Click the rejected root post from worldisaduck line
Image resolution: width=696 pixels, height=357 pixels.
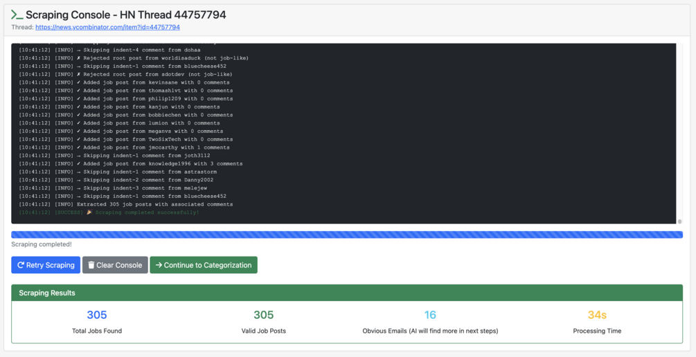134,58
